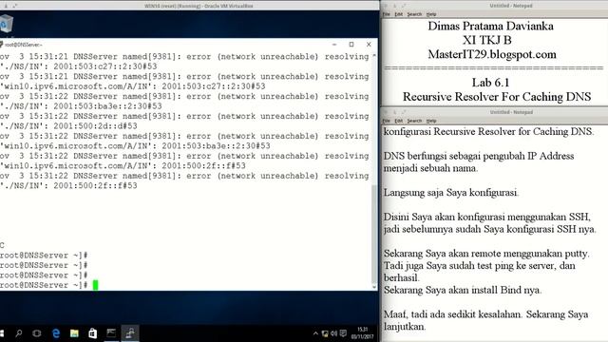
Task: Open Search menu in lower Notepad window
Action: (x=414, y=121)
